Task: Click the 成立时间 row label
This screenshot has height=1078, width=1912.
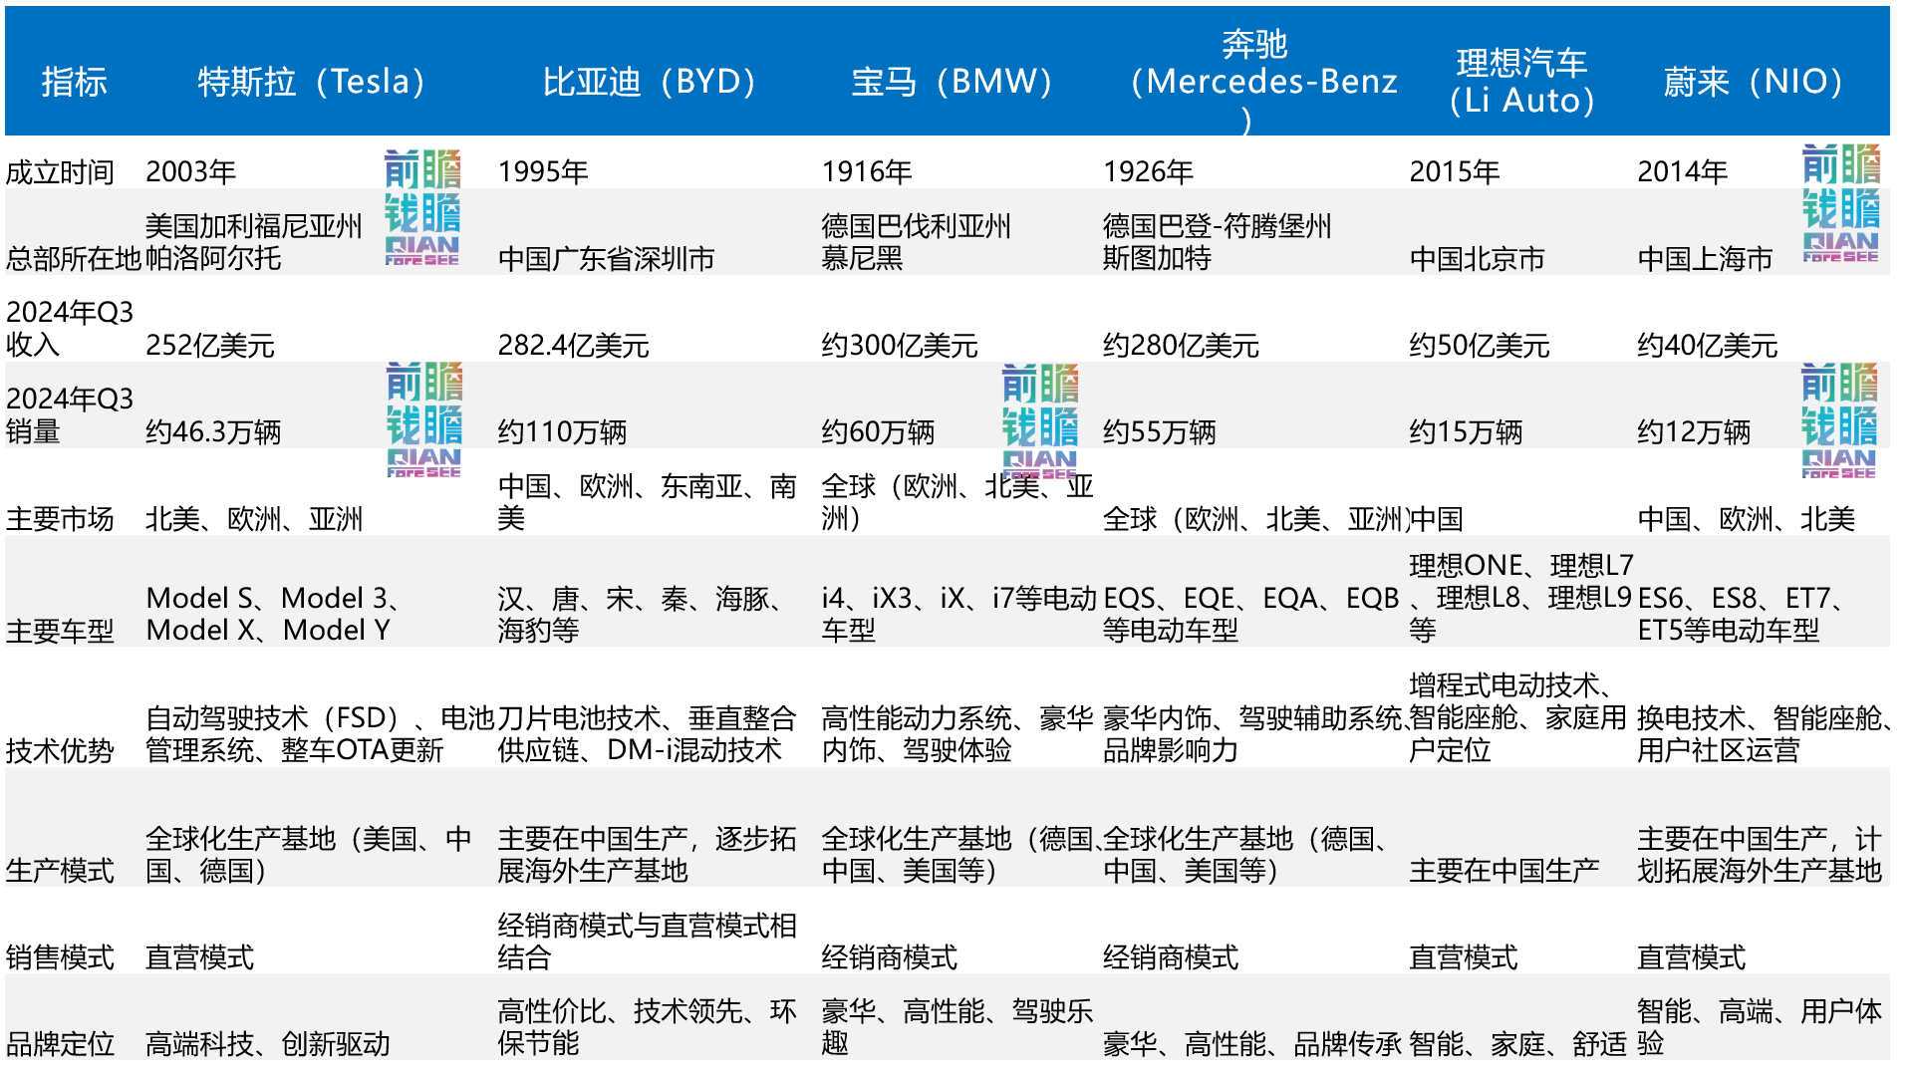Action: (x=60, y=172)
